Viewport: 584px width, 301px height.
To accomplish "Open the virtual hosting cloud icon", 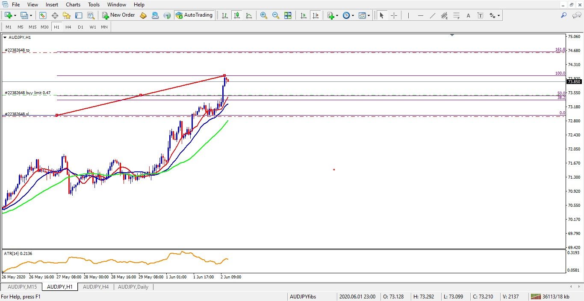I will [x=155, y=15].
